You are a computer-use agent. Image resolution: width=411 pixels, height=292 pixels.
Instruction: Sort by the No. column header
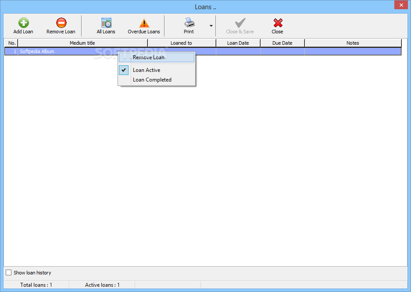[x=11, y=43]
